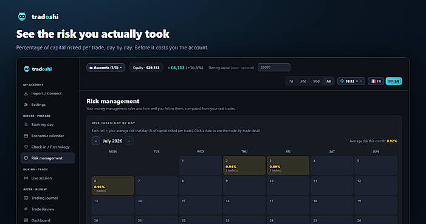Click the Risk management shield icon
The height and width of the screenshot is (224, 426).
(x=26, y=158)
